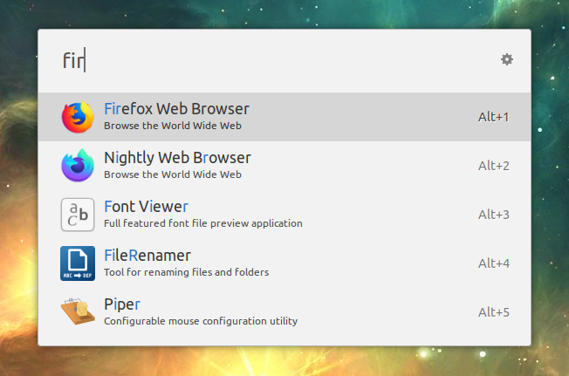Focus the search field containing "fir"
The width and height of the screenshot is (569, 376).
coord(276,60)
